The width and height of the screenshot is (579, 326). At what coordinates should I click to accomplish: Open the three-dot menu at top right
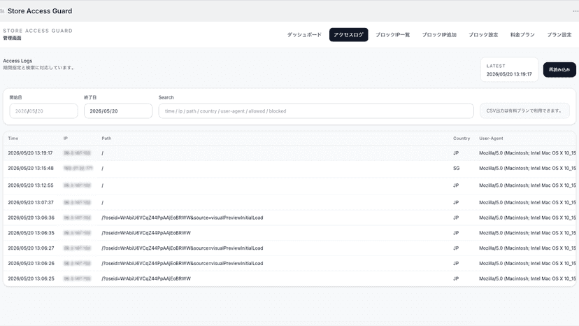[x=576, y=11]
